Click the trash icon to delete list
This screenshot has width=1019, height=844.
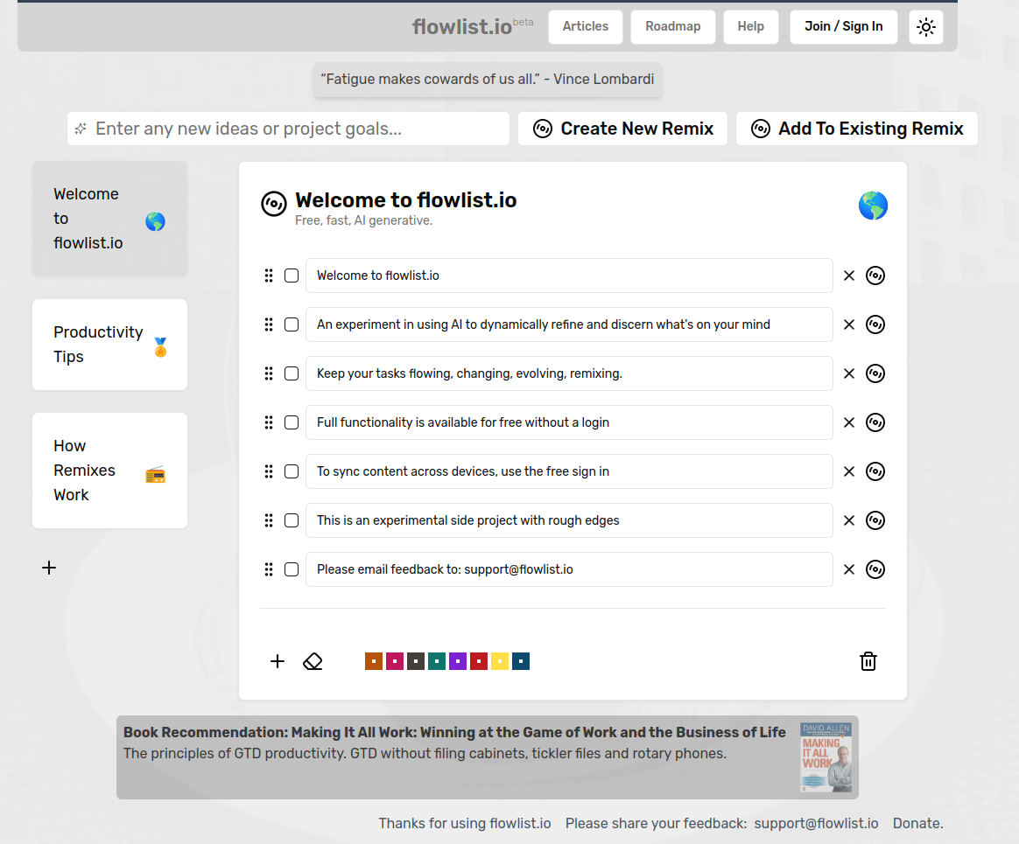tap(868, 661)
